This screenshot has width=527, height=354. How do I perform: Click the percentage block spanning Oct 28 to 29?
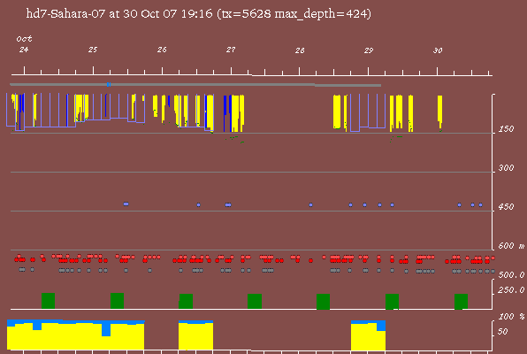tap(368, 335)
